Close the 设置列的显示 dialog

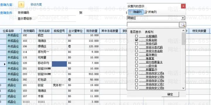pyautogui.click(x=183, y=6)
